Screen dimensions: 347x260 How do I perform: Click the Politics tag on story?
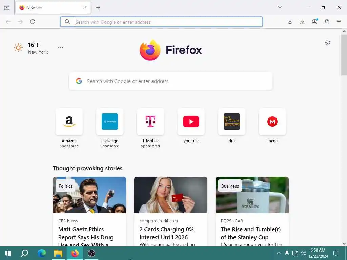(x=65, y=186)
